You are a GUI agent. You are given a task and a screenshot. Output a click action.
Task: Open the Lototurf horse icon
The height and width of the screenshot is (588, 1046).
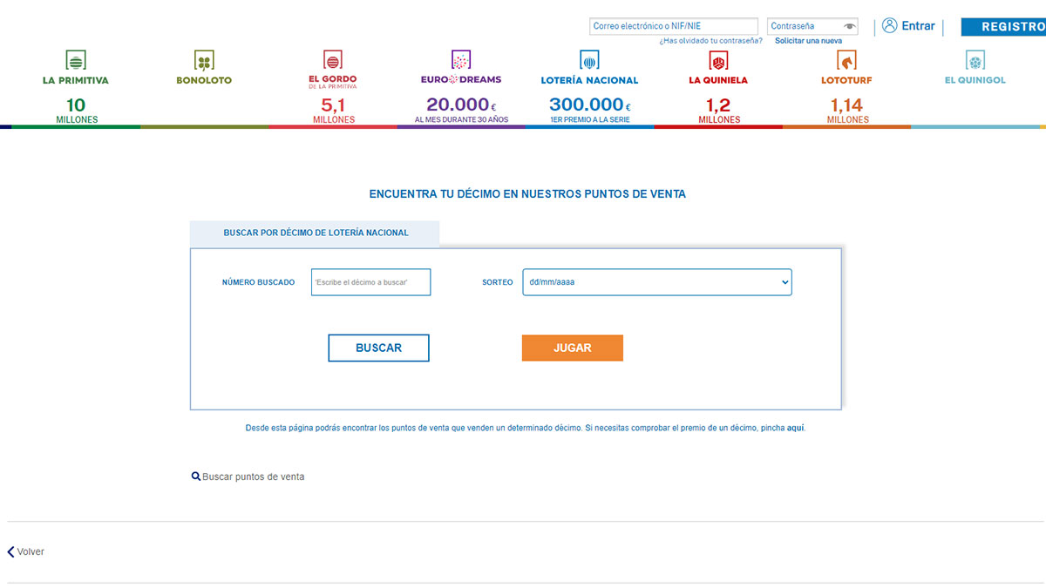point(846,60)
